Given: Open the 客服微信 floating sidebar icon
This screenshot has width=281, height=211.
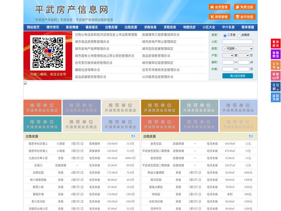Looking at the screenshot, I should 276,54.
